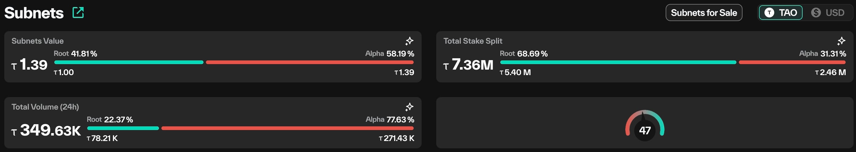Click the Root 68.69% label

(524, 53)
